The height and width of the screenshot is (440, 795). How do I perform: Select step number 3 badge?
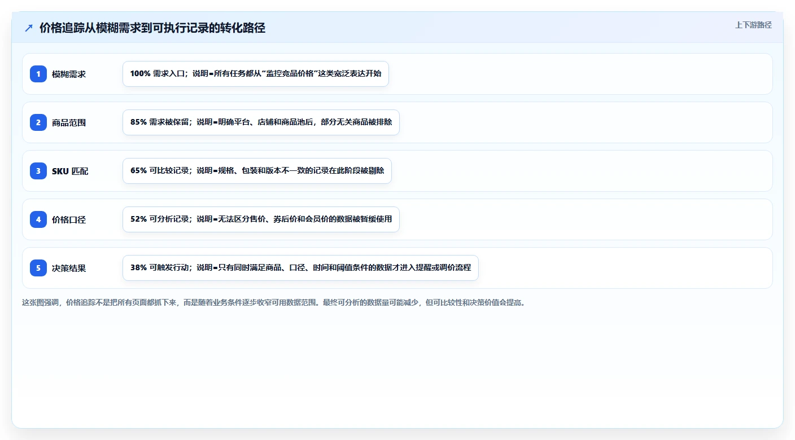[x=38, y=171]
